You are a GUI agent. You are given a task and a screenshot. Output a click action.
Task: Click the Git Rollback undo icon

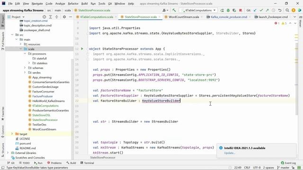(x=280, y=10)
